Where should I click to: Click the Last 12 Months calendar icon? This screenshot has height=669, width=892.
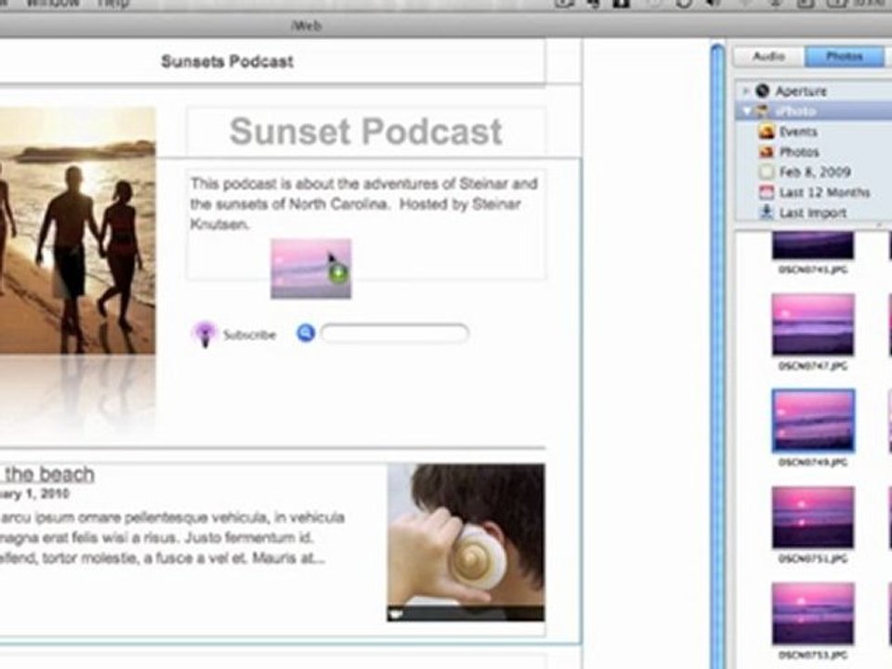[767, 192]
